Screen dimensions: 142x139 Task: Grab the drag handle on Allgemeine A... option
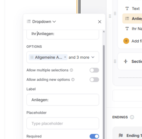[32, 57]
